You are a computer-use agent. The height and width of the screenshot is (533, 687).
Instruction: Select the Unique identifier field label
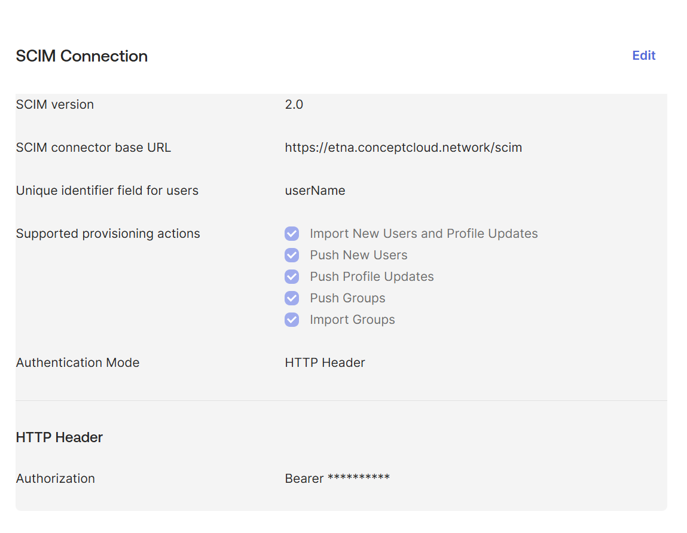pos(107,190)
